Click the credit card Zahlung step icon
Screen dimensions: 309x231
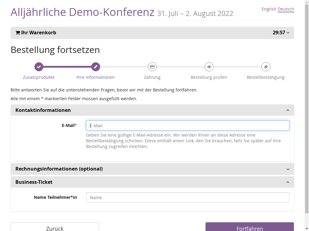tap(152, 67)
